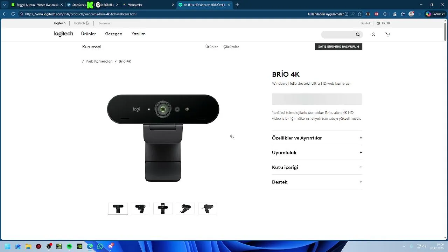Open the browser extensions puzzle icon

[385, 14]
